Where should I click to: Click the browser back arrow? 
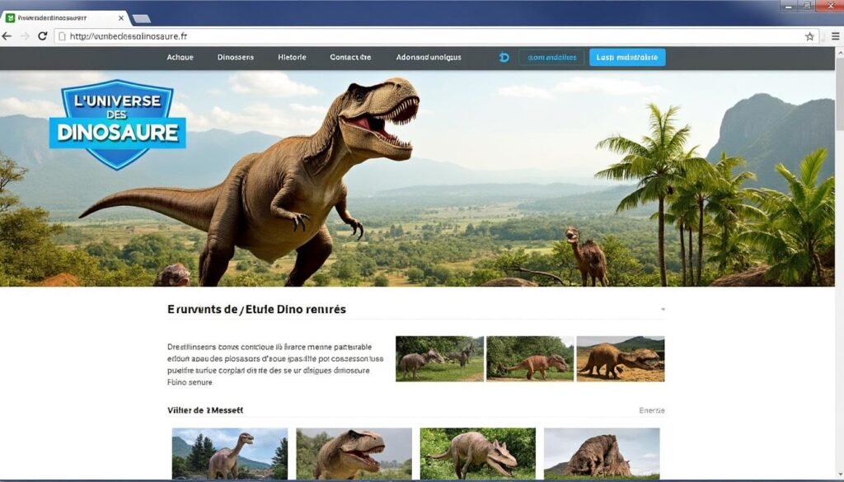click(x=7, y=36)
